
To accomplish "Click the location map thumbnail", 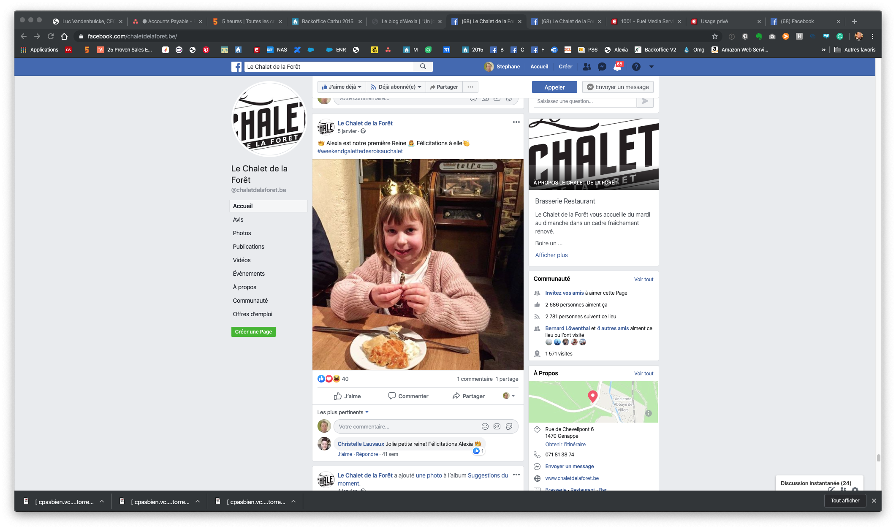I will (593, 401).
